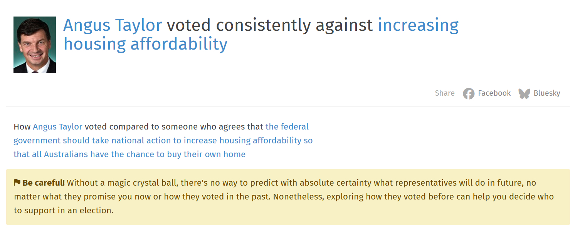The height and width of the screenshot is (236, 585).
Task: Click the bold 'Be careful!' warning text
Action: [x=44, y=183]
